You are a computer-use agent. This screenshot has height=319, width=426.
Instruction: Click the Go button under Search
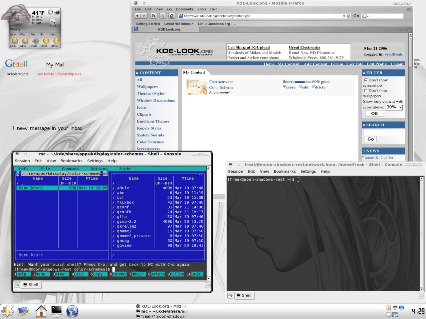tap(371, 139)
